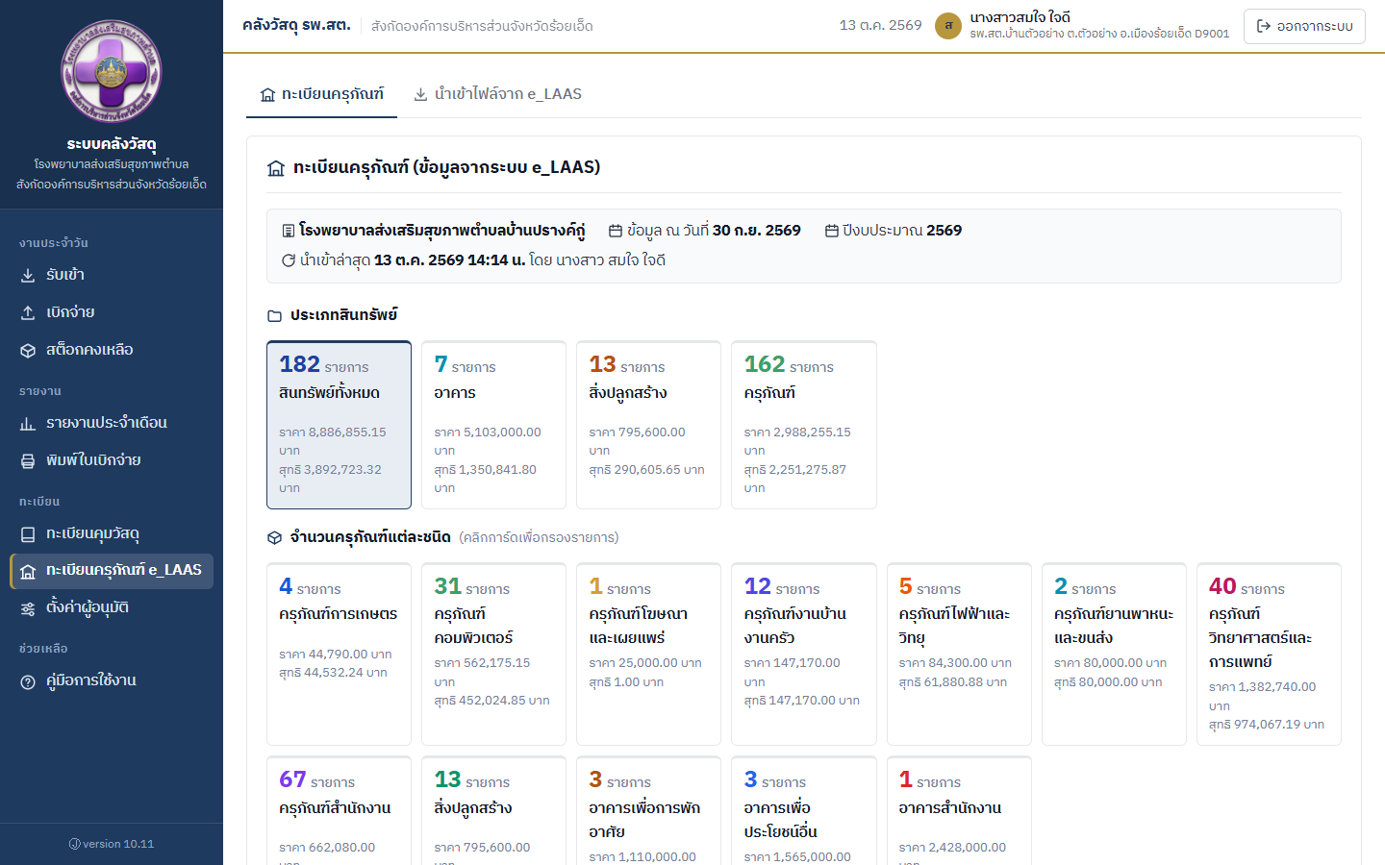Click the พิมพ์ใบเบิกจ่าย printer icon
Viewport: 1385px width, 865px height.
(28, 461)
